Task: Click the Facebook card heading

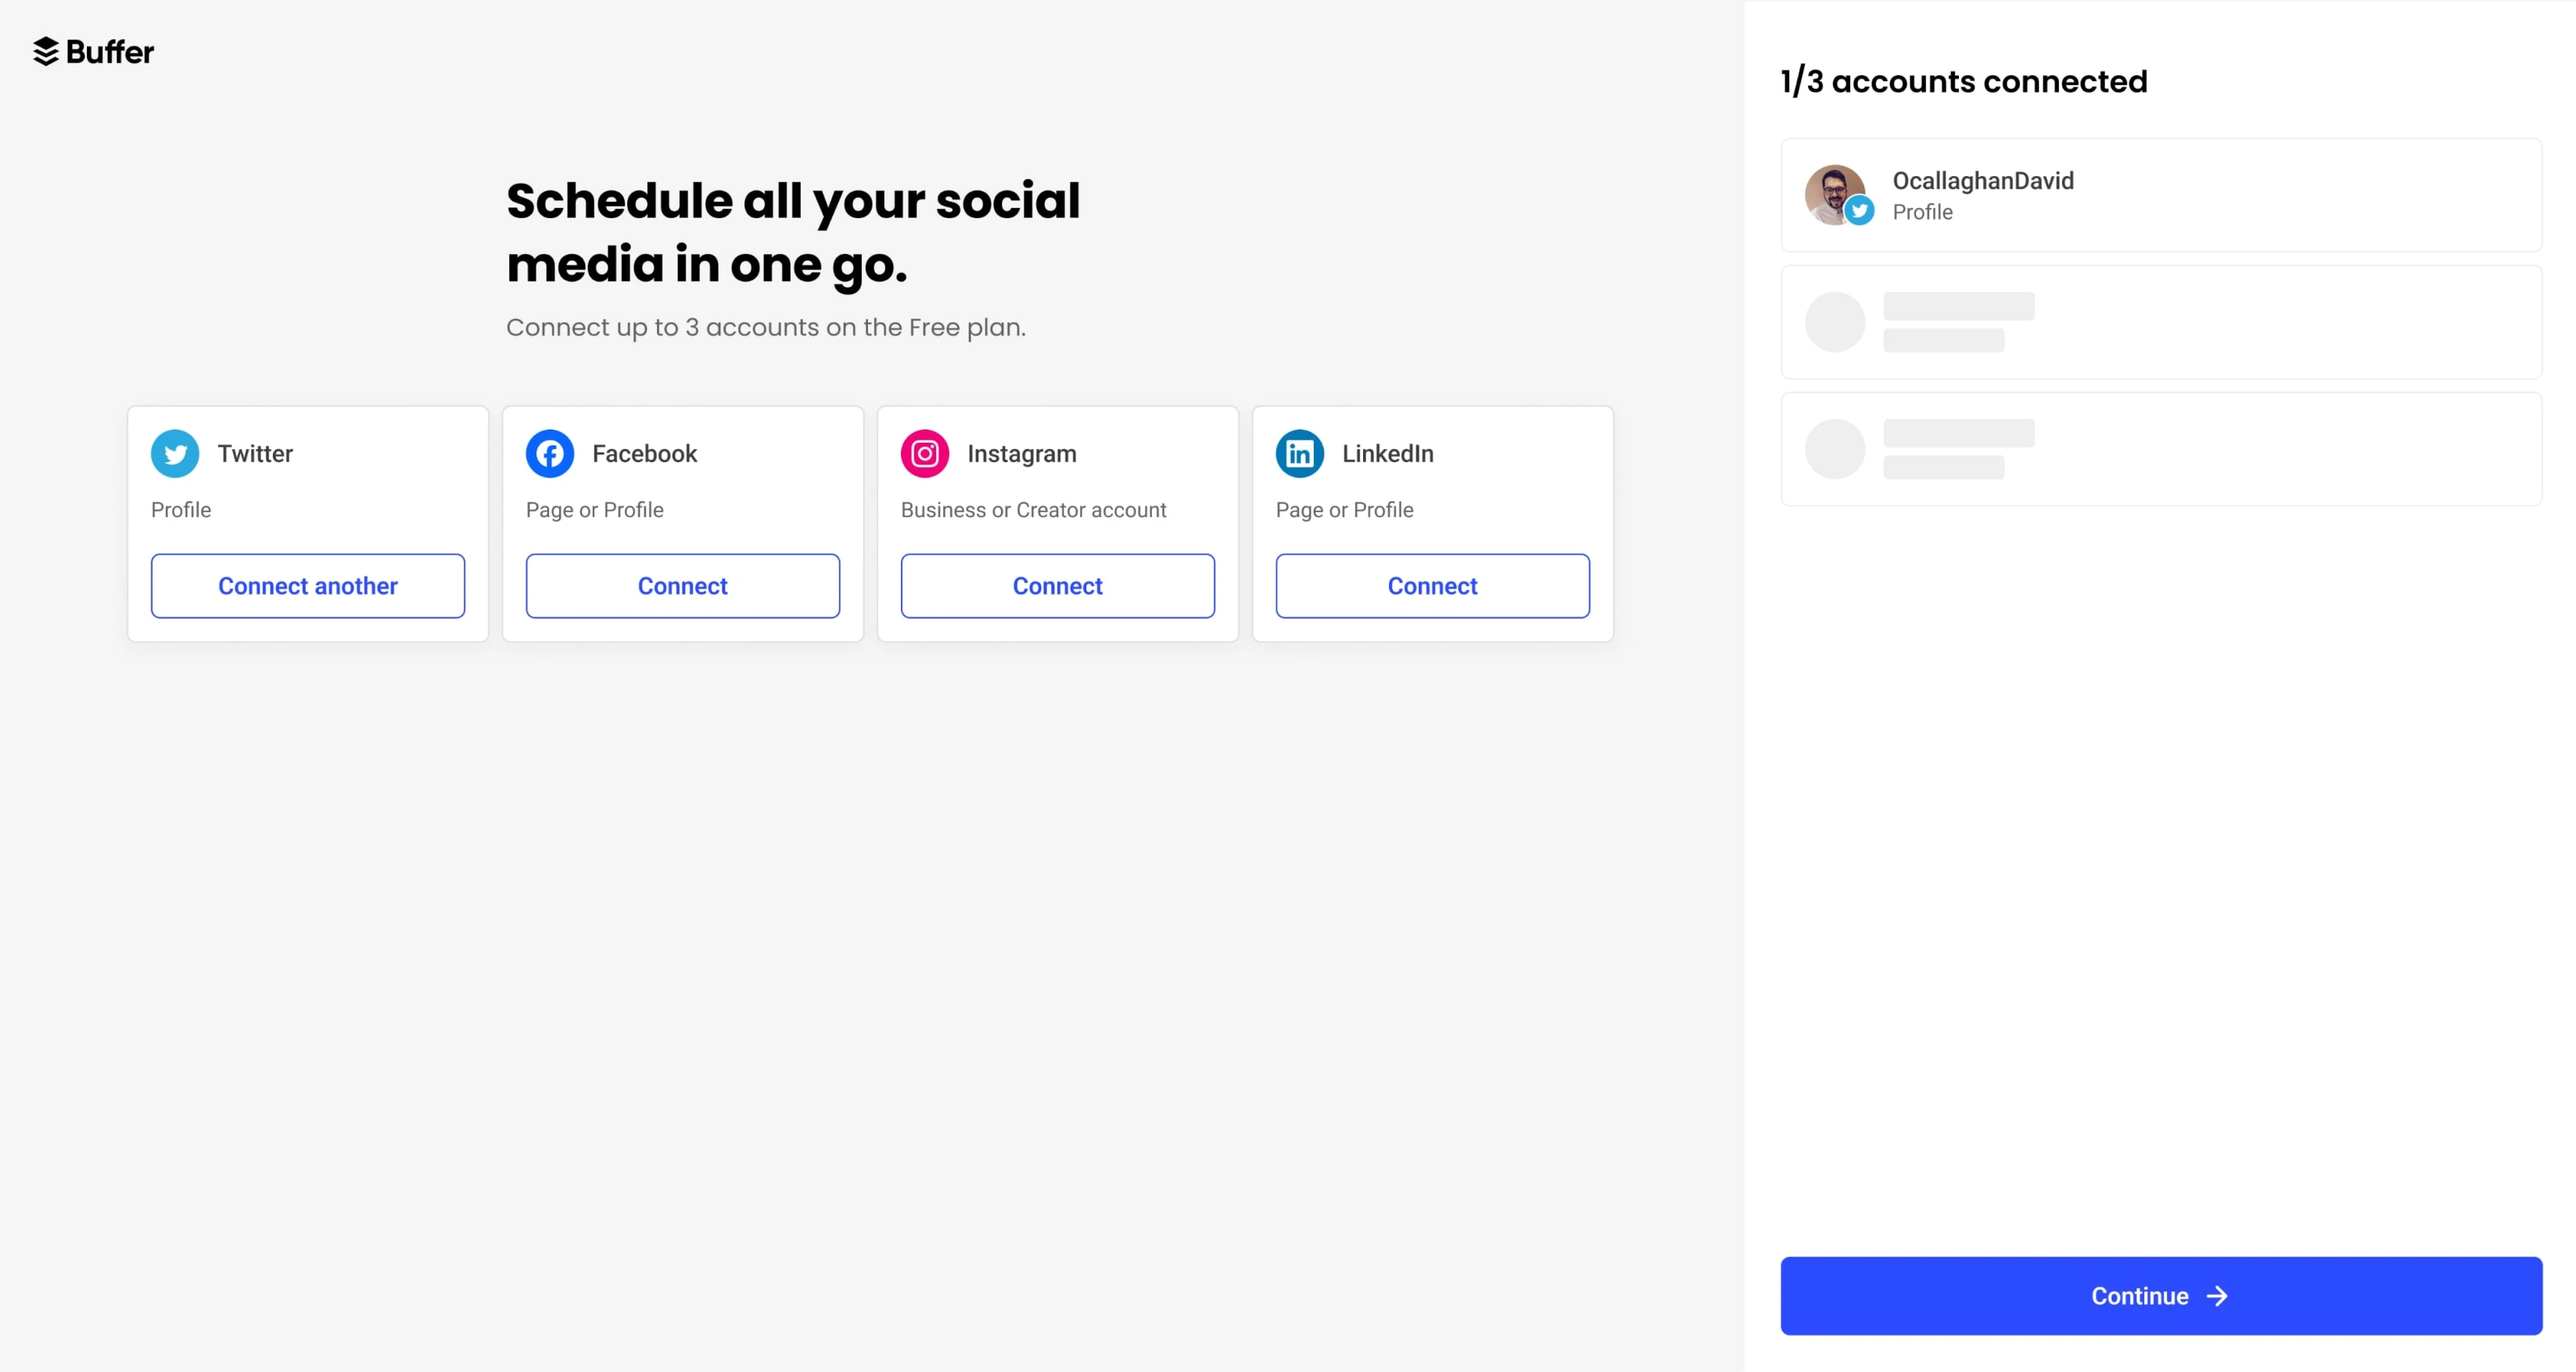Action: [x=645, y=454]
